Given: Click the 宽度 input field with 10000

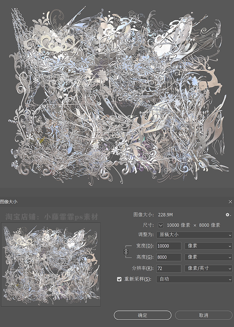Looking at the screenshot, I should [x=169, y=246].
